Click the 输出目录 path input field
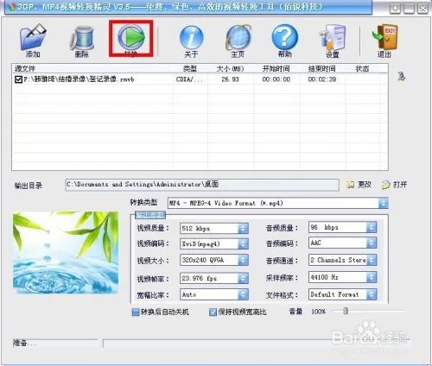Image resolution: width=432 pixels, height=366 pixels. (x=202, y=185)
